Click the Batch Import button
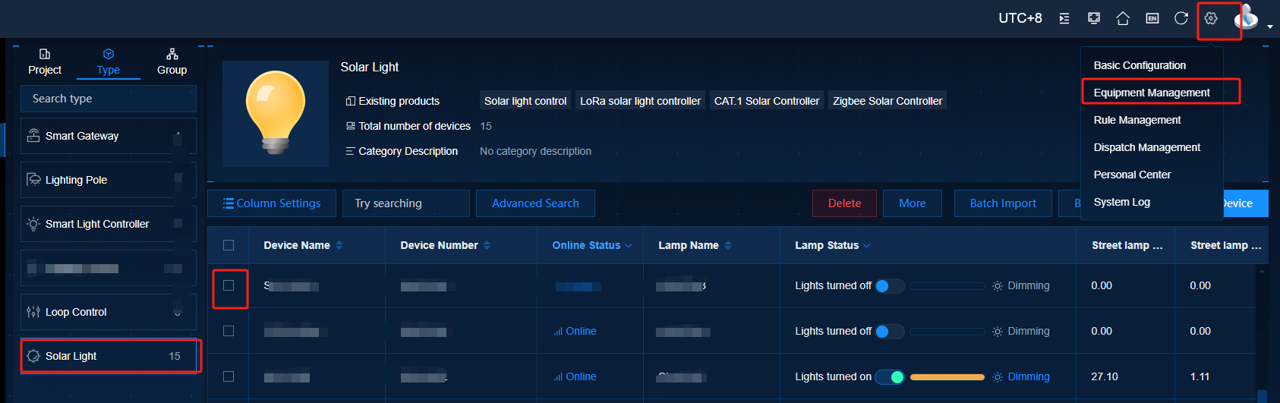This screenshot has height=403, width=1280. tap(1002, 203)
